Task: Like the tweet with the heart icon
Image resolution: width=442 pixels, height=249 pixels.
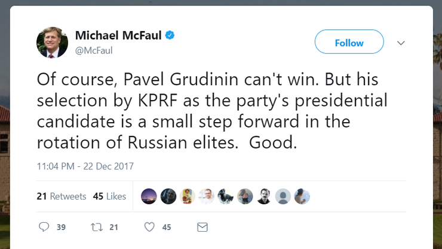Action: pos(149,227)
